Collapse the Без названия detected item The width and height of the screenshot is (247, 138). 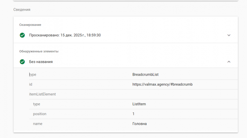click(x=229, y=61)
